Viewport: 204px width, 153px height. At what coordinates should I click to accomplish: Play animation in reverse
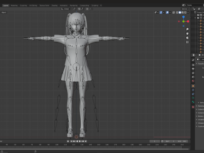[x=77, y=141]
